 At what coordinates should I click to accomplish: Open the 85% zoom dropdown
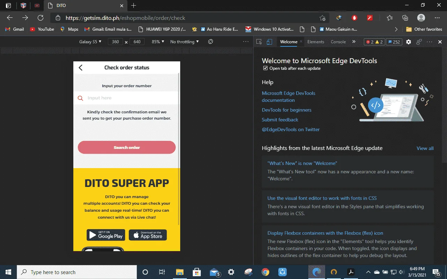click(x=158, y=42)
